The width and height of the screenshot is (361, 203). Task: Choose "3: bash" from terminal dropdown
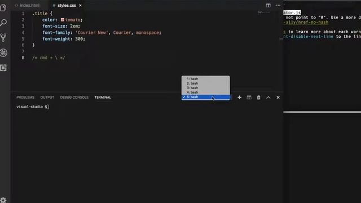(x=205, y=88)
